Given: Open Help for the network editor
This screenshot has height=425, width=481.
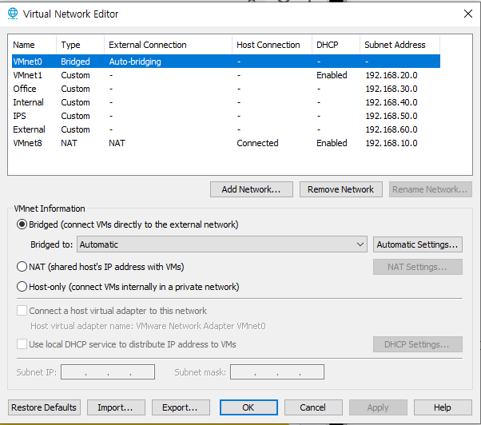Looking at the screenshot, I should pos(443,407).
